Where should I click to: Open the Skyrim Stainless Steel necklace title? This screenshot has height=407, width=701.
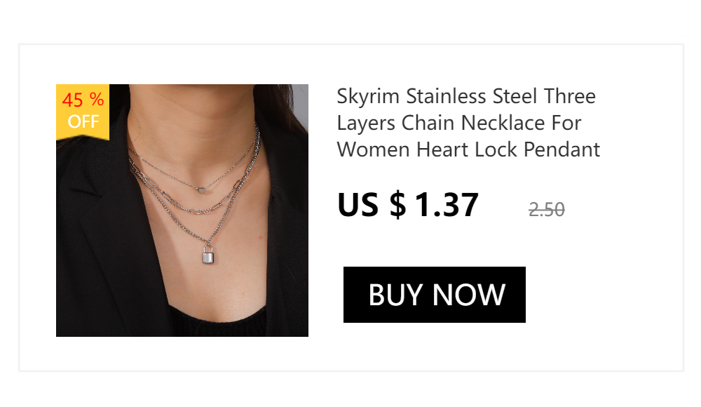[x=468, y=123]
